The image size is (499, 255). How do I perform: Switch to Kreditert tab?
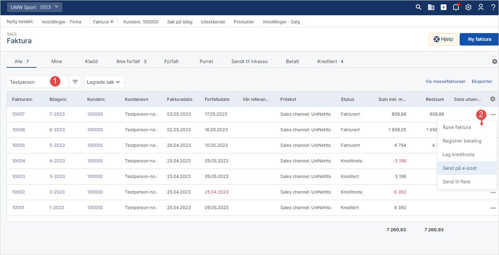click(327, 62)
